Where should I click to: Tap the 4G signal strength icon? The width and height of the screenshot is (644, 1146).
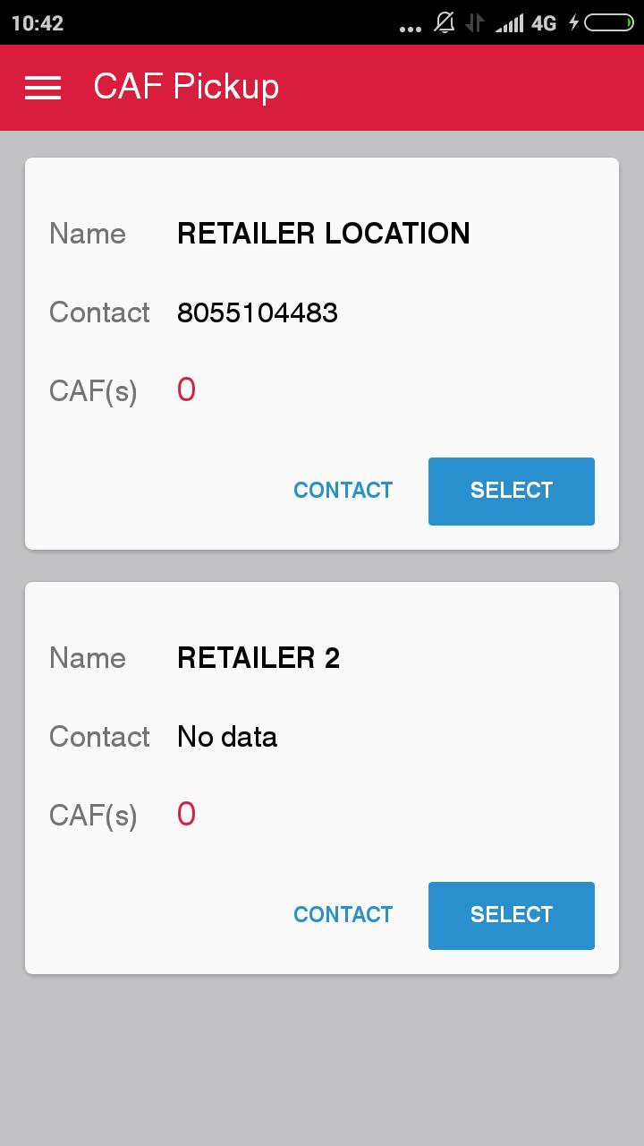[x=527, y=22]
